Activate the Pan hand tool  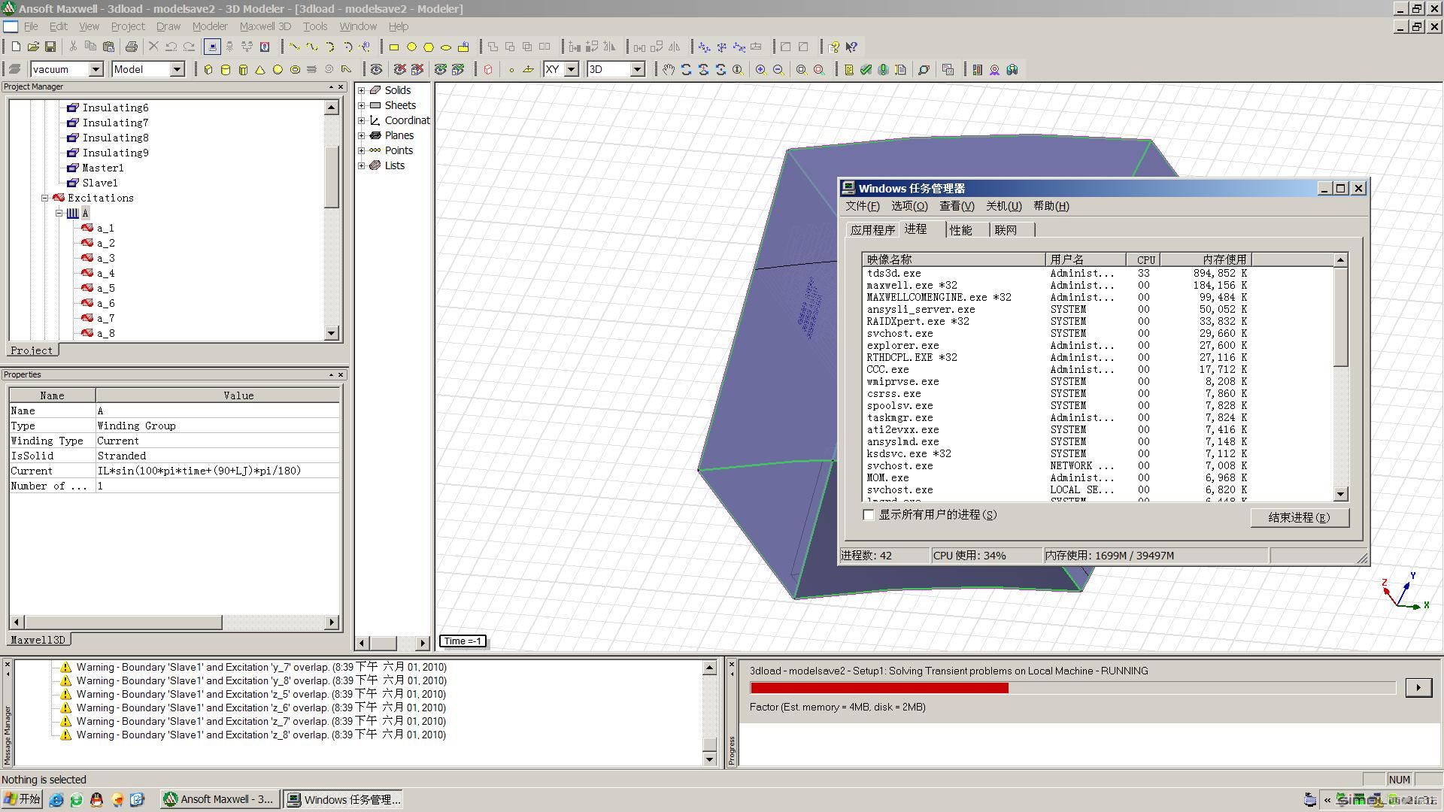669,69
